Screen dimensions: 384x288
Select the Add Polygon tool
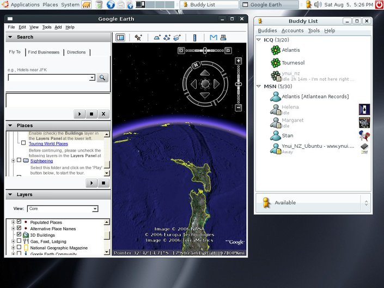point(157,38)
